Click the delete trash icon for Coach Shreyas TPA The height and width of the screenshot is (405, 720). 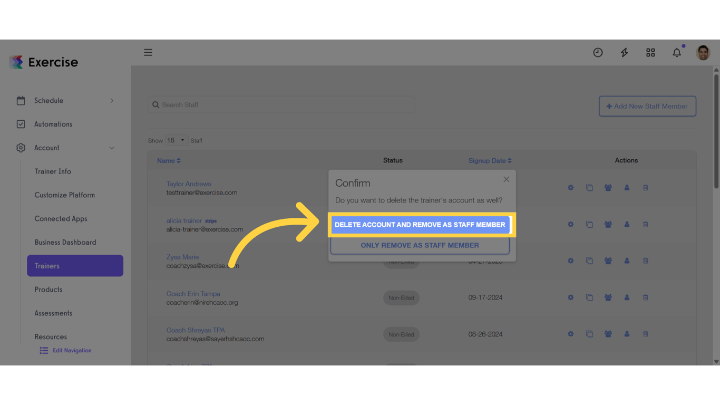coord(645,333)
